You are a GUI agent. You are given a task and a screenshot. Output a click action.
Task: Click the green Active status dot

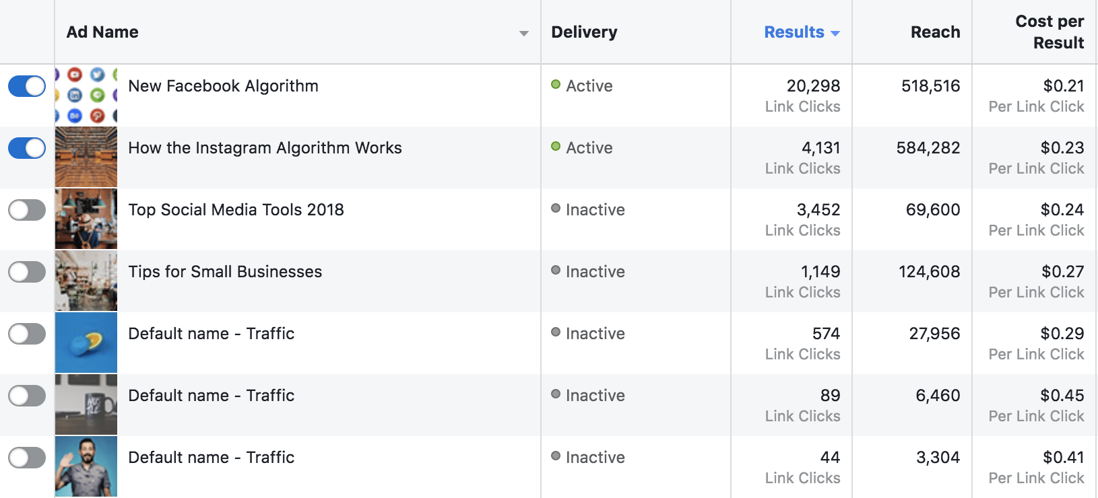555,86
